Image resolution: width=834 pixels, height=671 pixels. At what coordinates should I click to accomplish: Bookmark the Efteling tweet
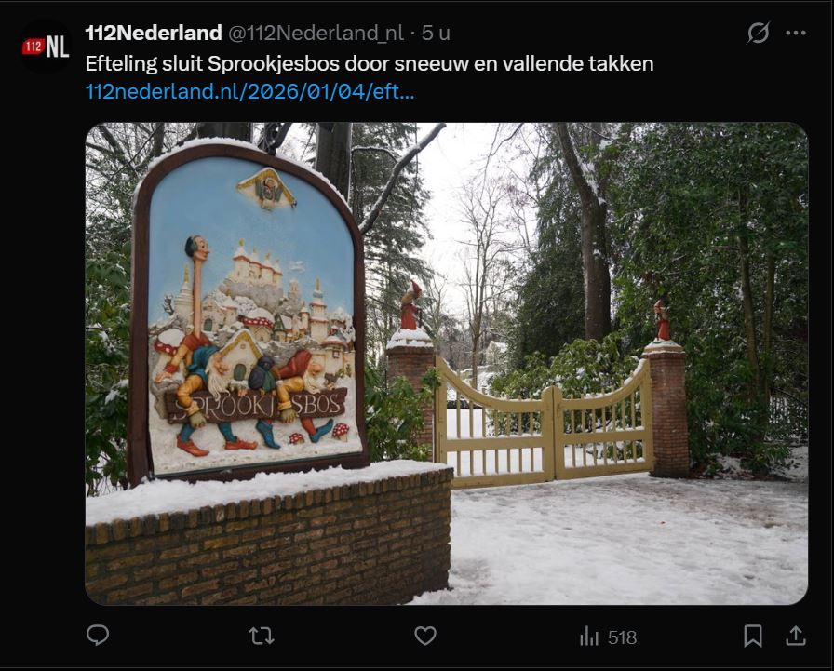tap(753, 636)
